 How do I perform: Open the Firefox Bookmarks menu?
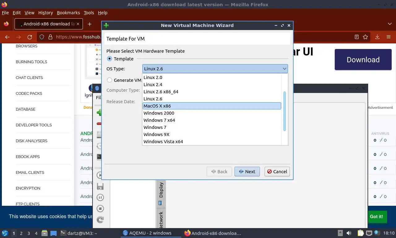[68, 13]
